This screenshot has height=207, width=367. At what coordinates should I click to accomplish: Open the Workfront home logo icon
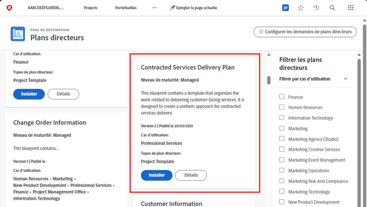(9, 8)
